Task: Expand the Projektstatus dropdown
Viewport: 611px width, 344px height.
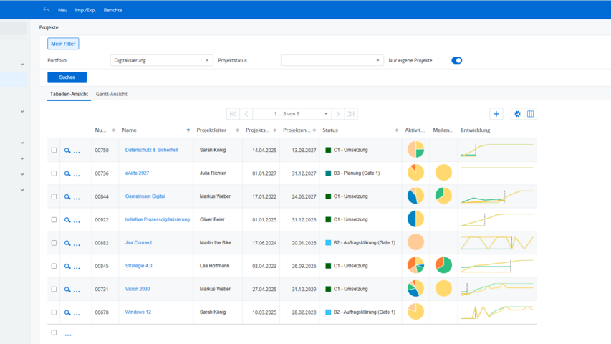Action: click(332, 61)
